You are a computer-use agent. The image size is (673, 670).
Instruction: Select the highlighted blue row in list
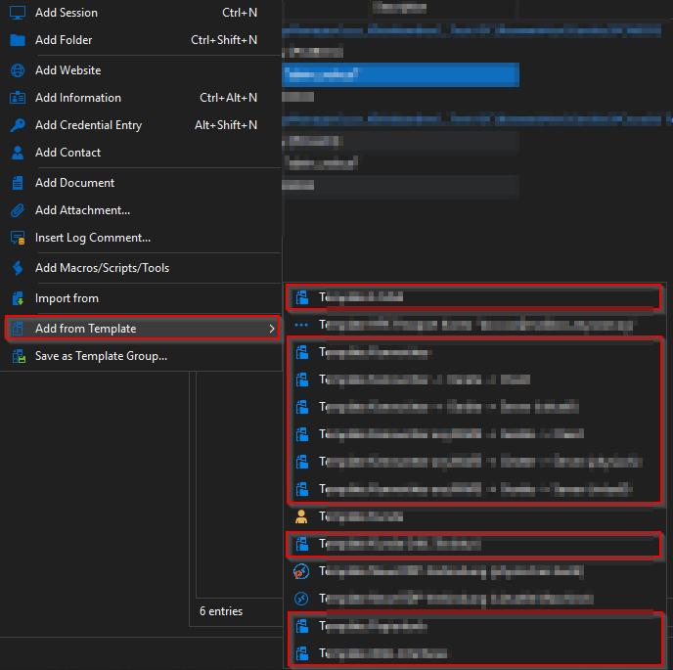[400, 74]
